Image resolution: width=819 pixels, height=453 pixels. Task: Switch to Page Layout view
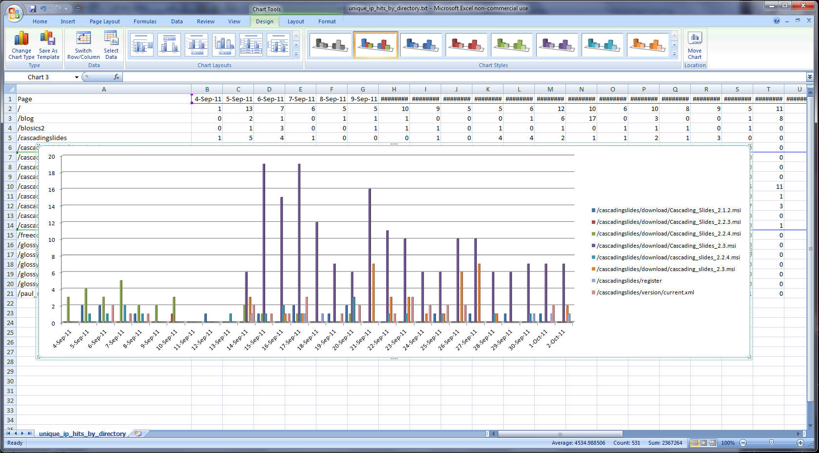pos(703,443)
